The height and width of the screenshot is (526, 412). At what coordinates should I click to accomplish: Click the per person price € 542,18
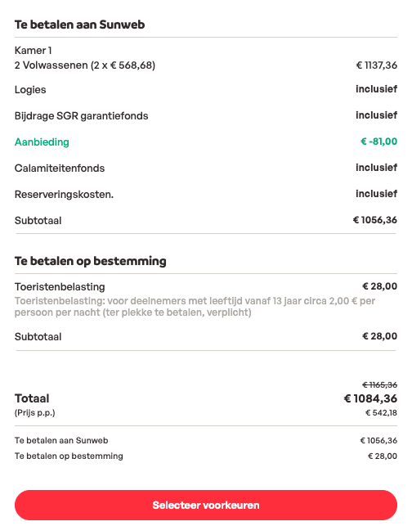381,412
